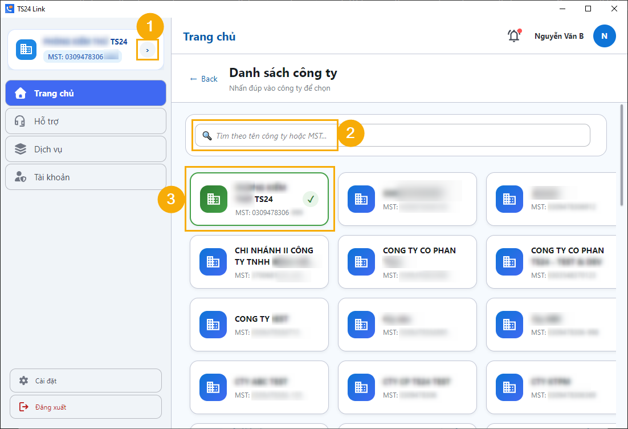The image size is (628, 429).
Task: Focus the company name or MST search field
Action: [393, 136]
